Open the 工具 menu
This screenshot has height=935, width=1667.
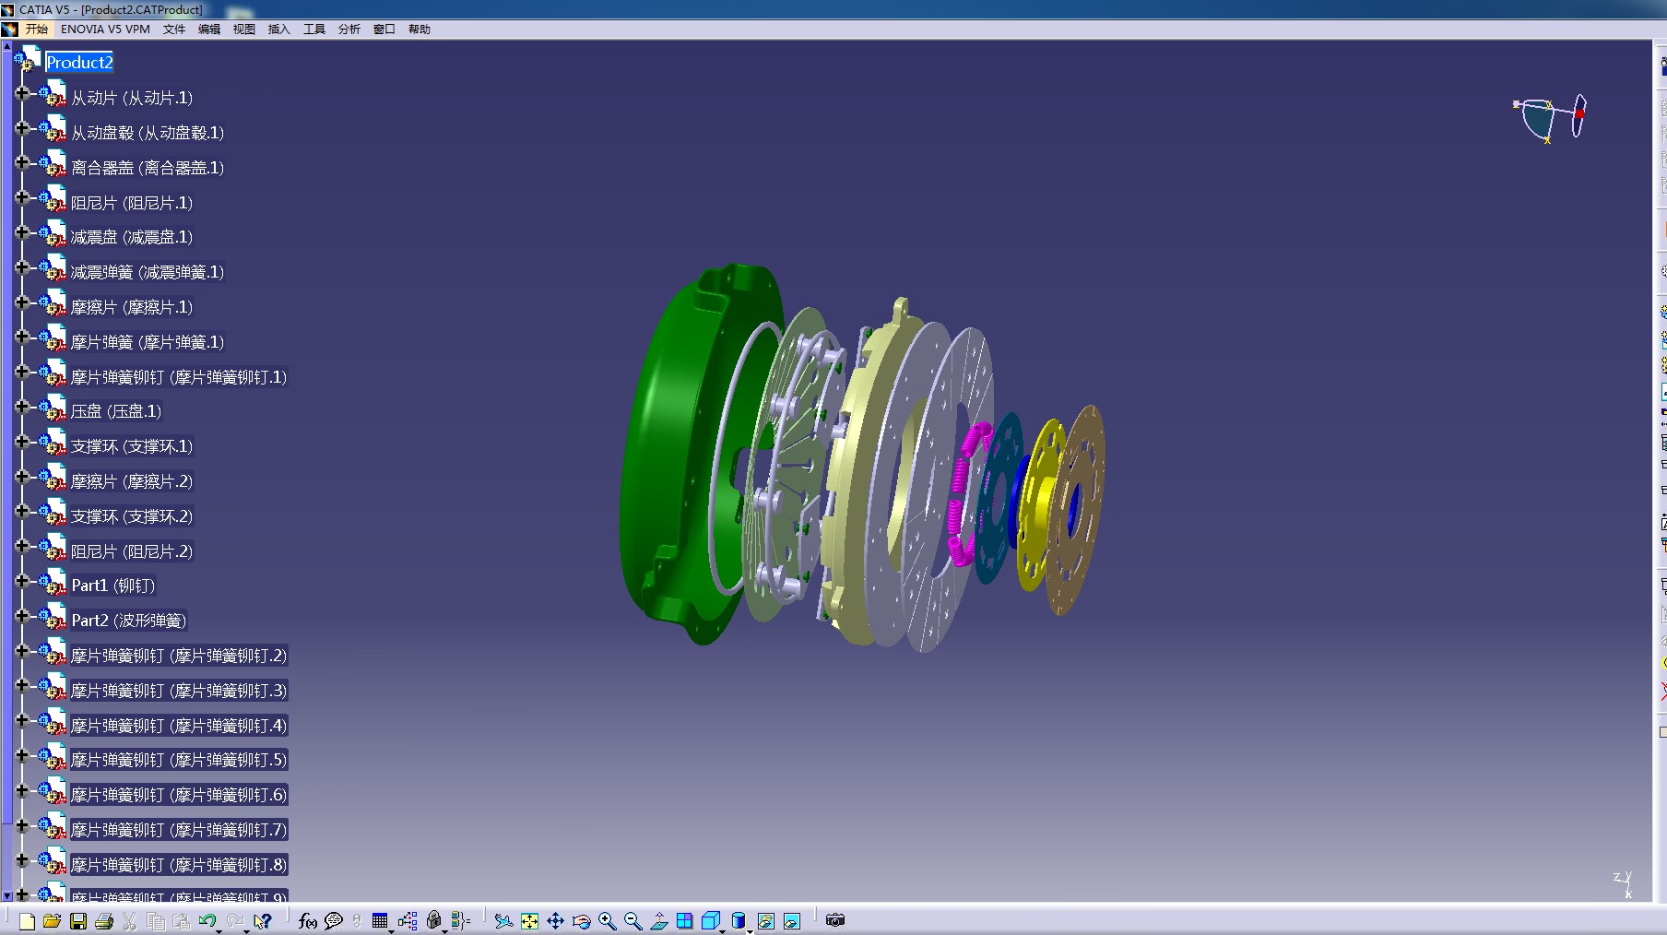coord(314,29)
